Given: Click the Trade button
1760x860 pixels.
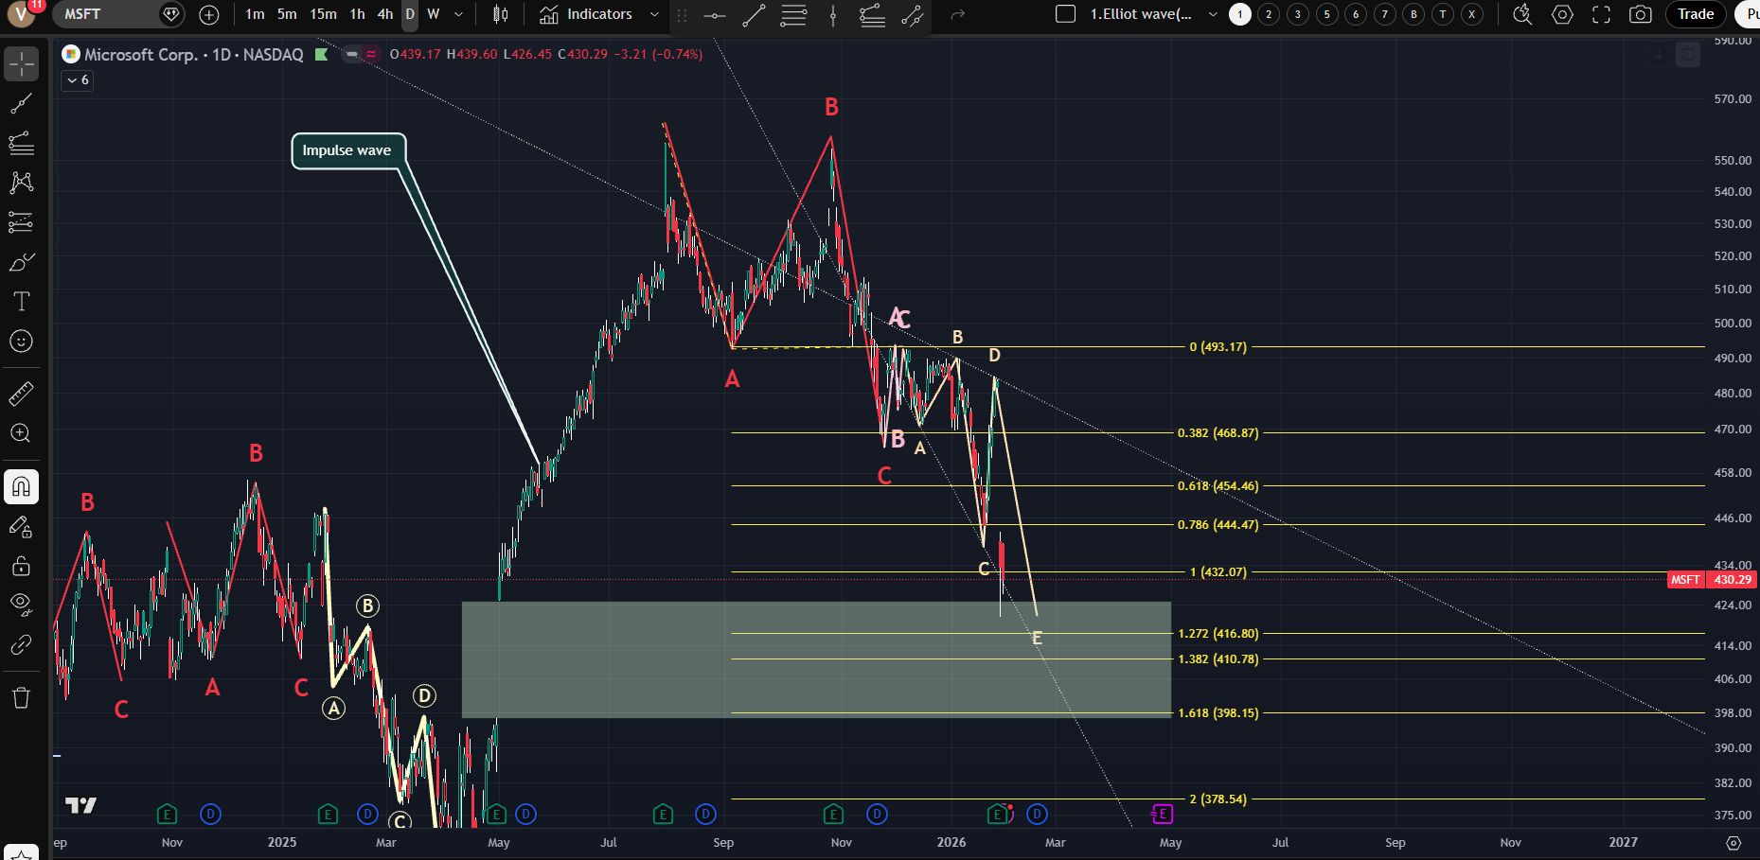Looking at the screenshot, I should tap(1695, 14).
